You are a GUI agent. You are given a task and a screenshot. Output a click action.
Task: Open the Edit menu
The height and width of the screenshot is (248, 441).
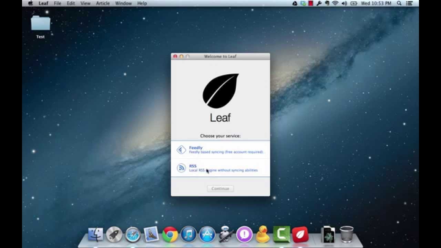click(71, 3)
